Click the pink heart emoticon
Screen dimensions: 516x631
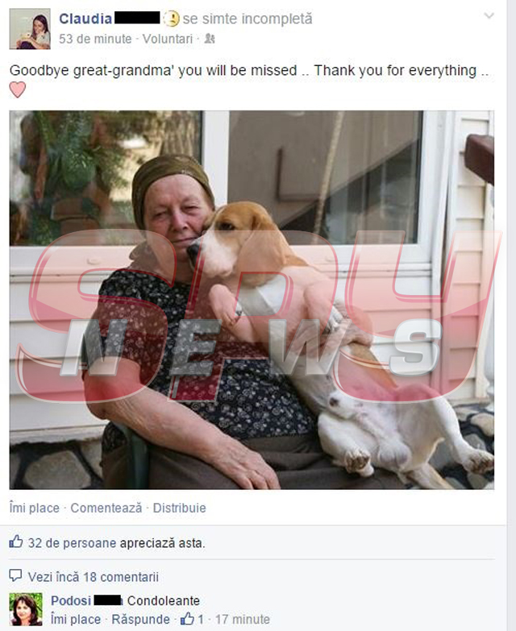pos(17,89)
